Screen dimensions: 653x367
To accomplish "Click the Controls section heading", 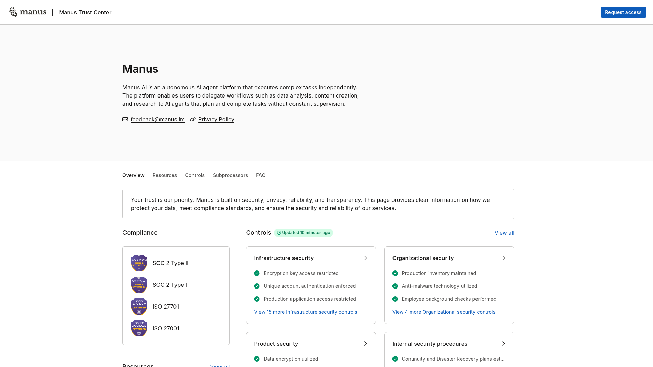I will (x=258, y=233).
